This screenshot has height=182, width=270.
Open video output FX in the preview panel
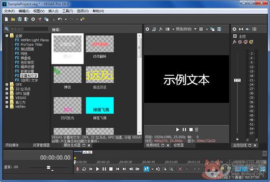point(161,29)
